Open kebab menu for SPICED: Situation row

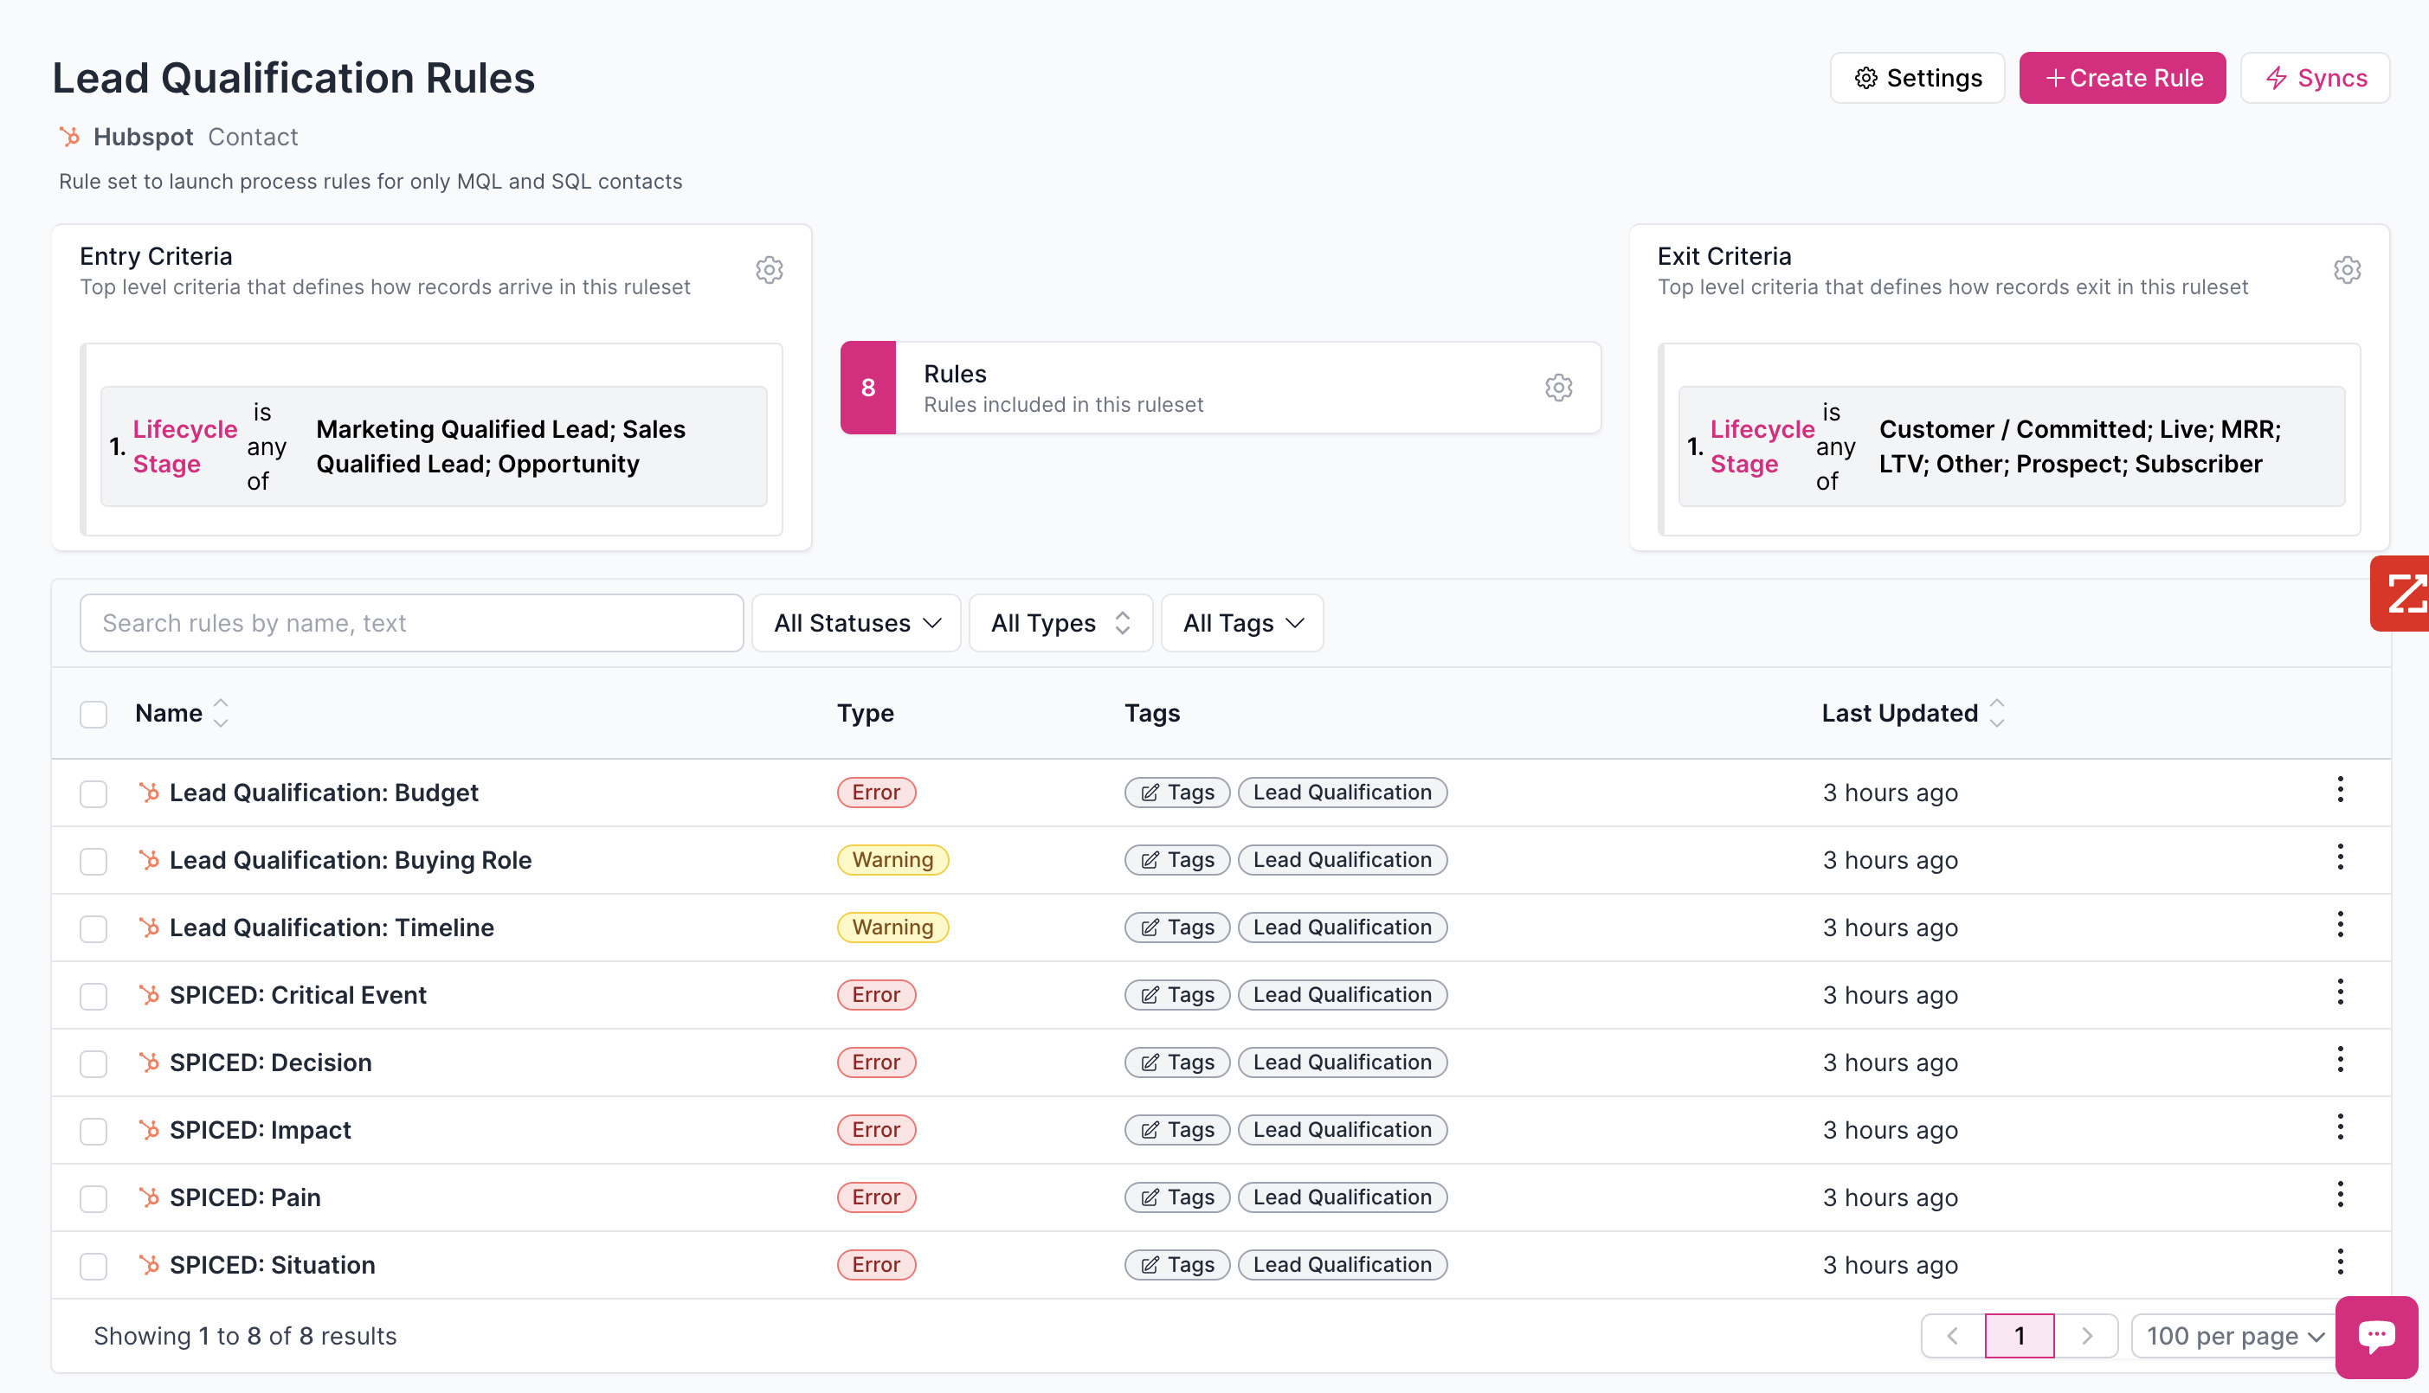click(x=2339, y=1262)
